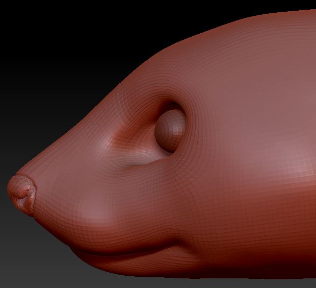
Task: Click the eyeball sphere in the socket
Action: [x=170, y=131]
